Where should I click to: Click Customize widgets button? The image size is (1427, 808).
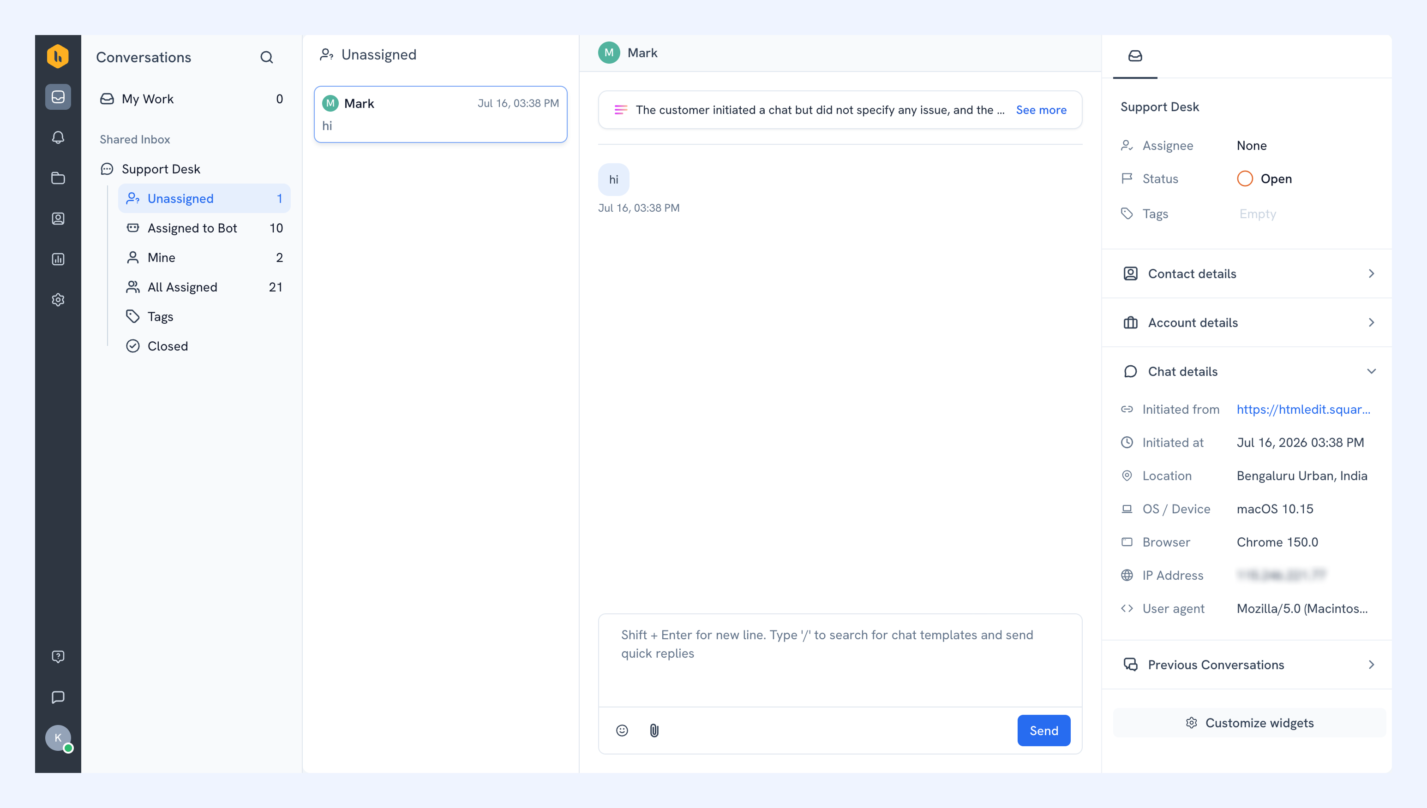[1249, 723]
